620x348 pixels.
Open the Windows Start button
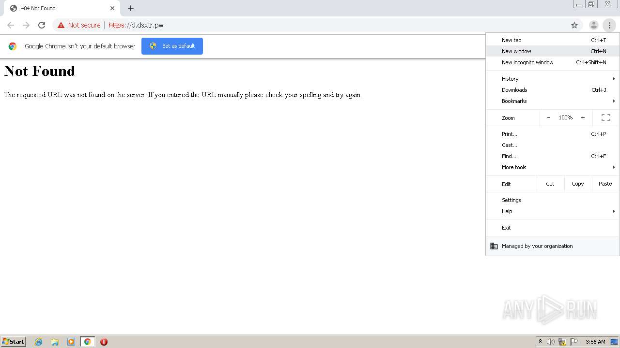pos(14,341)
